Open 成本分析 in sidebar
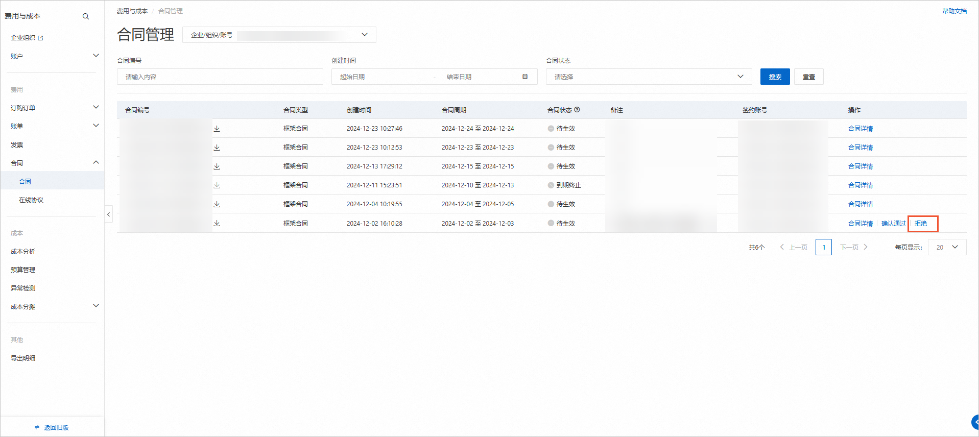 [23, 251]
